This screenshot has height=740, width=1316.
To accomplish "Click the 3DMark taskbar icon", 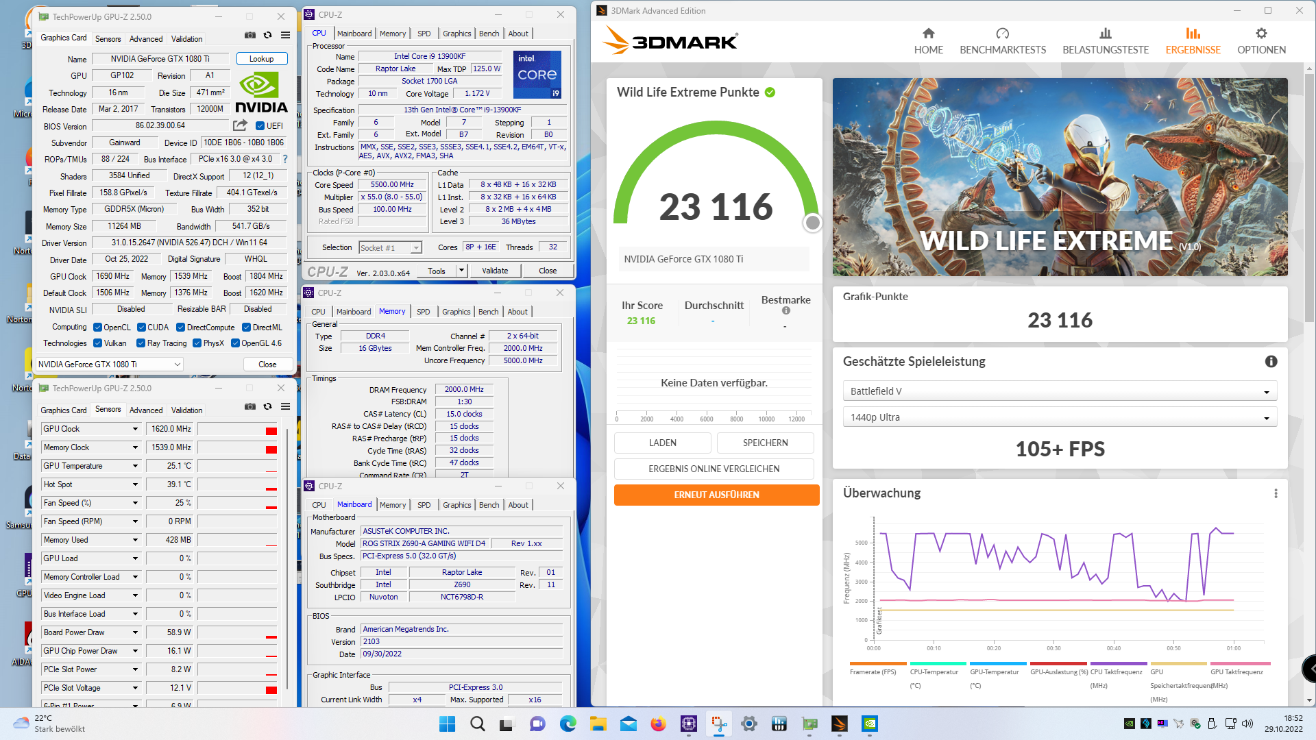I will (840, 724).
